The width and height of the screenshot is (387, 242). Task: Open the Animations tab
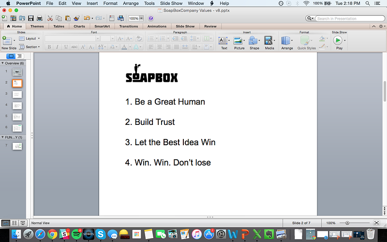click(157, 26)
